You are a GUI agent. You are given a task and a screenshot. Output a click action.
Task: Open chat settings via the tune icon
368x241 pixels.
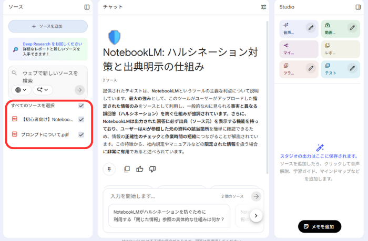pyautogui.click(x=264, y=7)
